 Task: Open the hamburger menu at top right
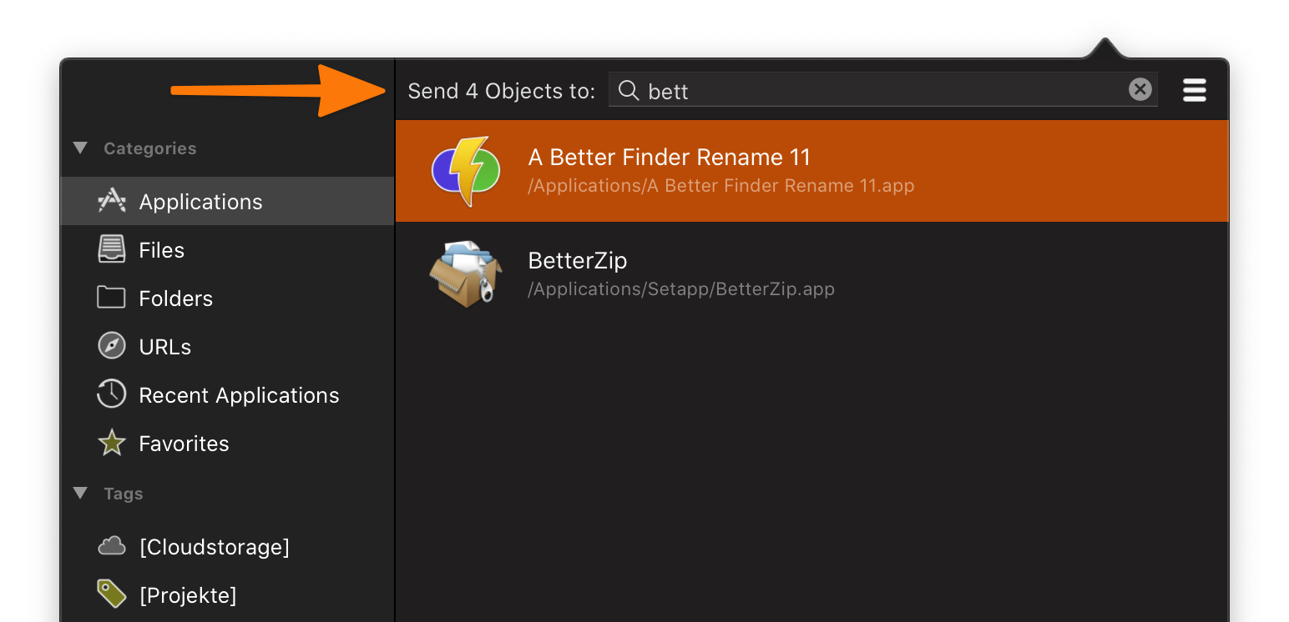pos(1195,90)
